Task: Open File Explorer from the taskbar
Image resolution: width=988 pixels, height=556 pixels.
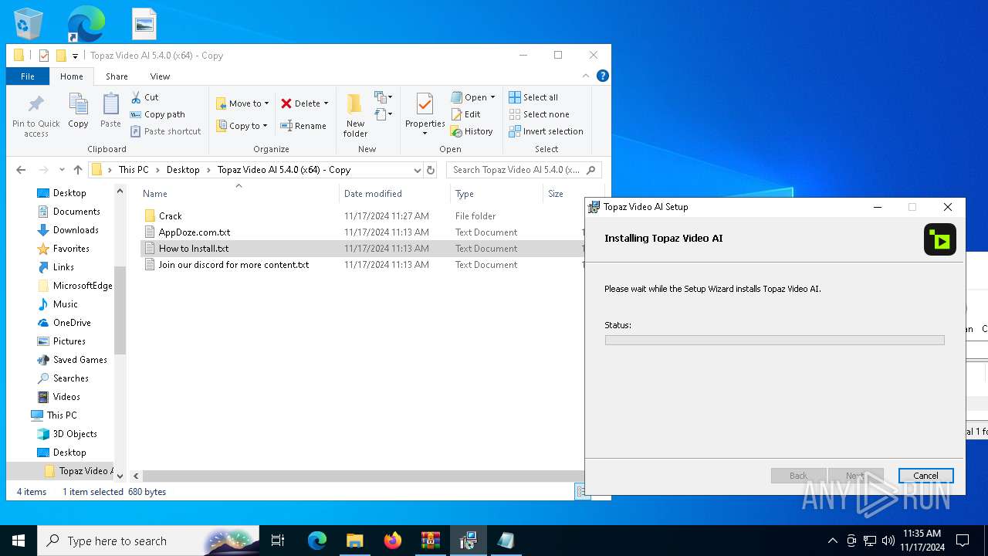Action: (x=354, y=541)
